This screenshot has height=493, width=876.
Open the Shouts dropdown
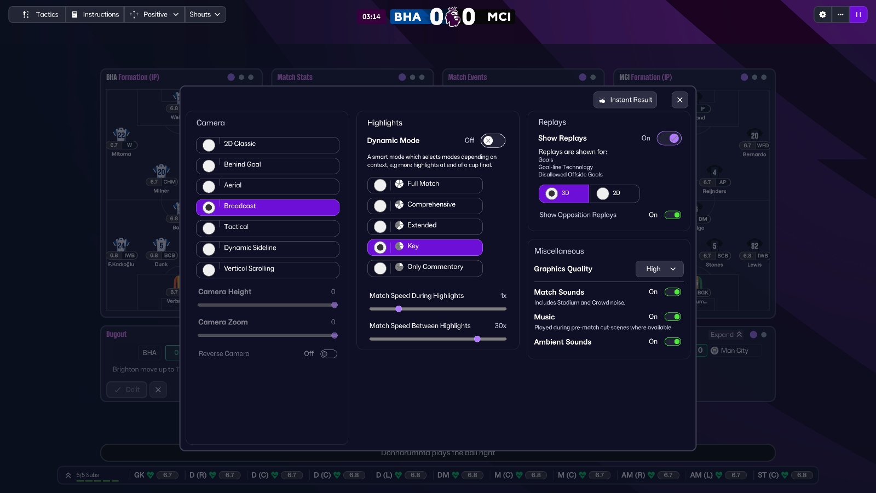(x=204, y=15)
